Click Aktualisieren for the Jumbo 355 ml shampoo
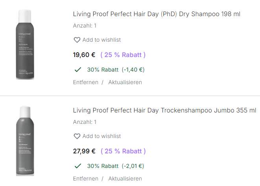The image size is (260, 186). pos(125,179)
